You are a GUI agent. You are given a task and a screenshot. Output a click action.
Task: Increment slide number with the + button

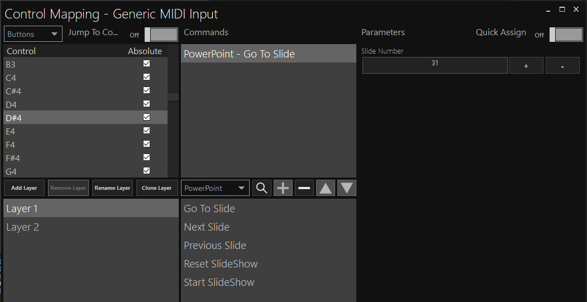(526, 66)
